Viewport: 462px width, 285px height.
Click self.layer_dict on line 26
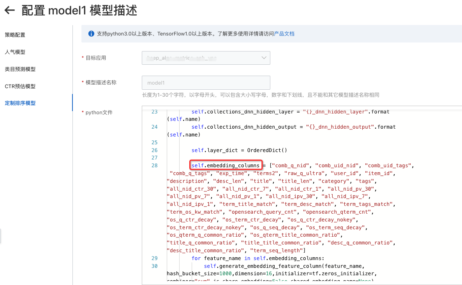click(x=215, y=150)
